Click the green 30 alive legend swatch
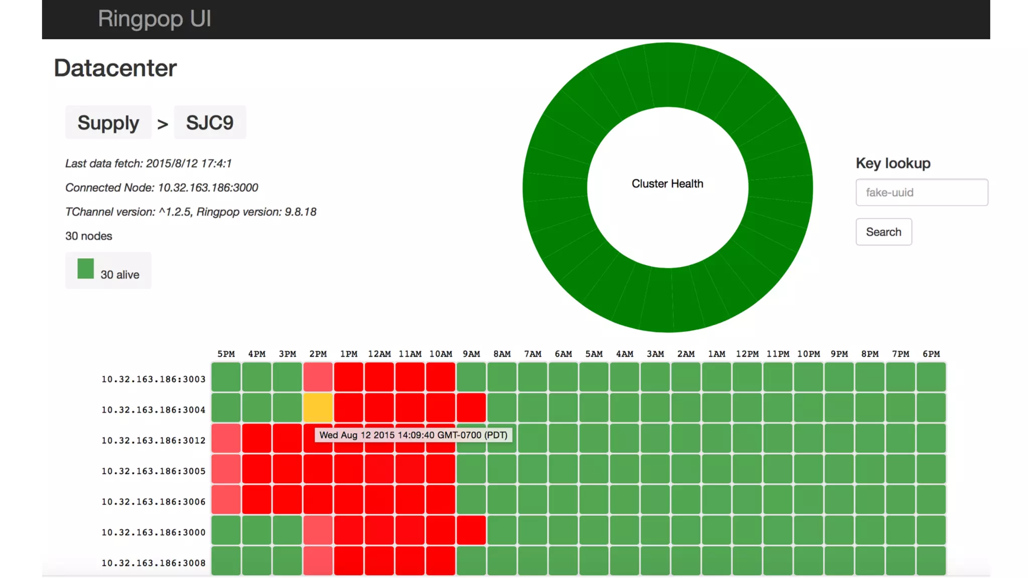The image size is (1028, 578). (x=85, y=268)
